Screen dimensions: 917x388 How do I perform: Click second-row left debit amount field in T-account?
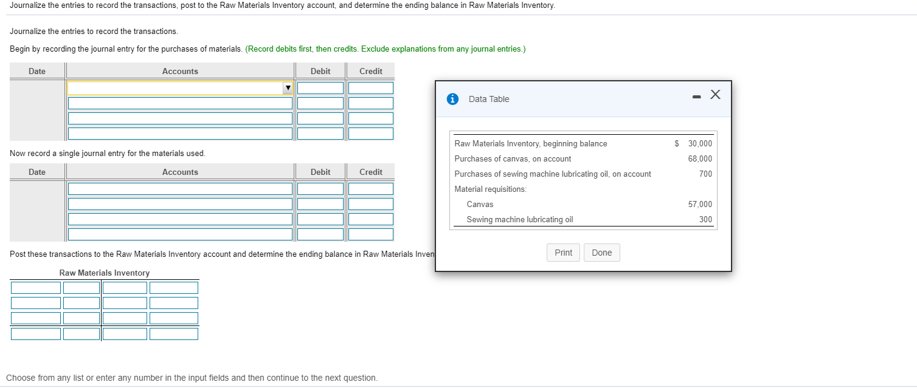[81, 303]
